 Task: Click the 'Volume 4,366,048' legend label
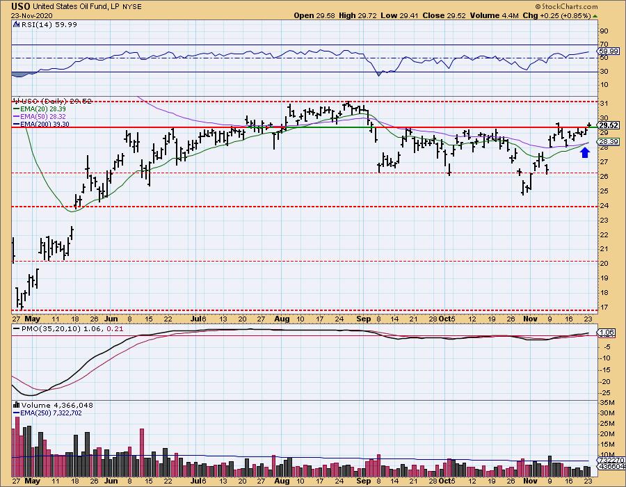pos(57,405)
